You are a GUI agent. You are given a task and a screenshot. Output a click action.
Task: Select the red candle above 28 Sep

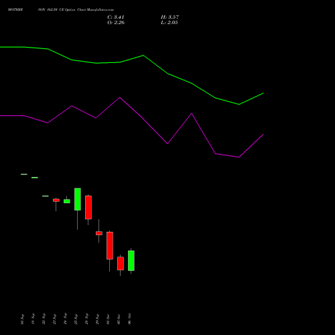coord(88,207)
